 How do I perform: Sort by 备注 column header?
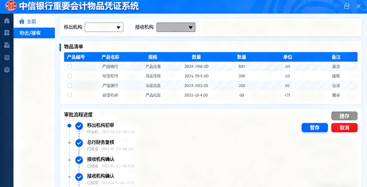point(336,57)
